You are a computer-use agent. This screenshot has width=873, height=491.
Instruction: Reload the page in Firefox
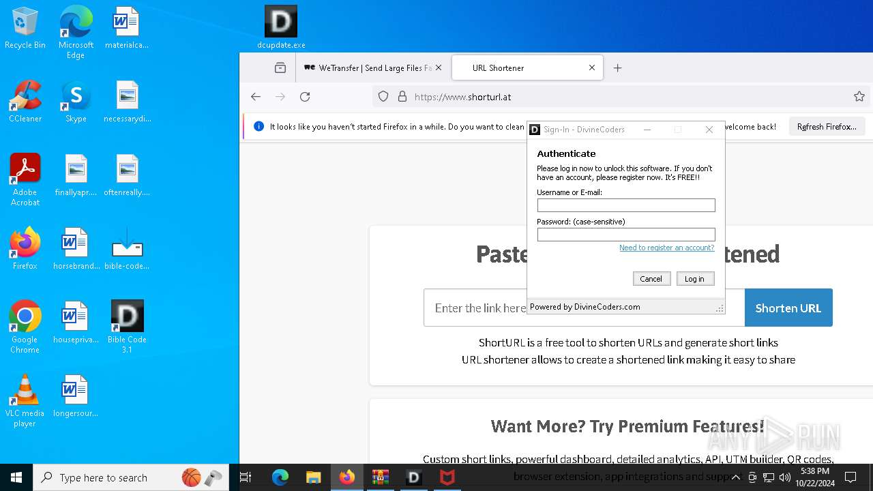click(305, 97)
